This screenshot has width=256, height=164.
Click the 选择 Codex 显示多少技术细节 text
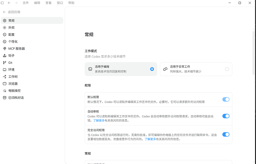click(x=105, y=57)
